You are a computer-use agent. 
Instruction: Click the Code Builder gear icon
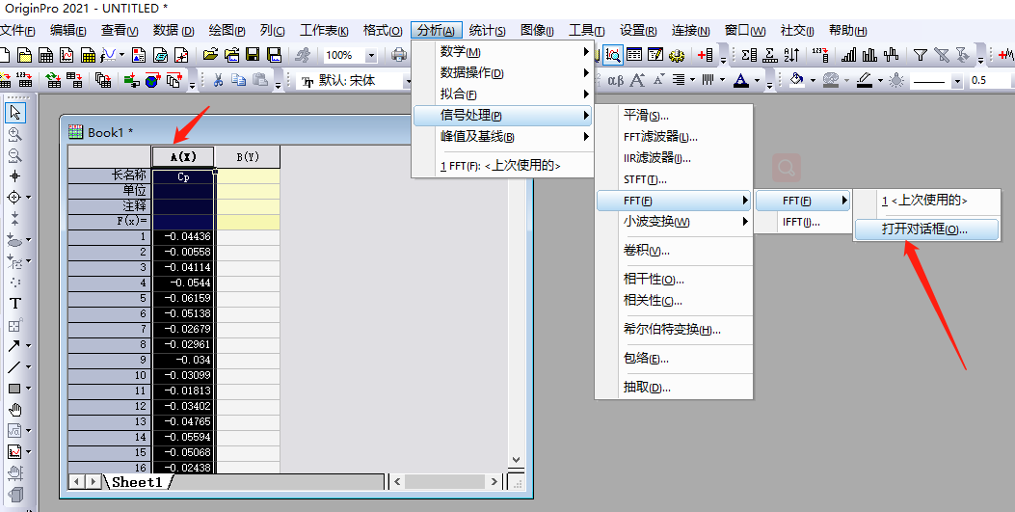[677, 55]
